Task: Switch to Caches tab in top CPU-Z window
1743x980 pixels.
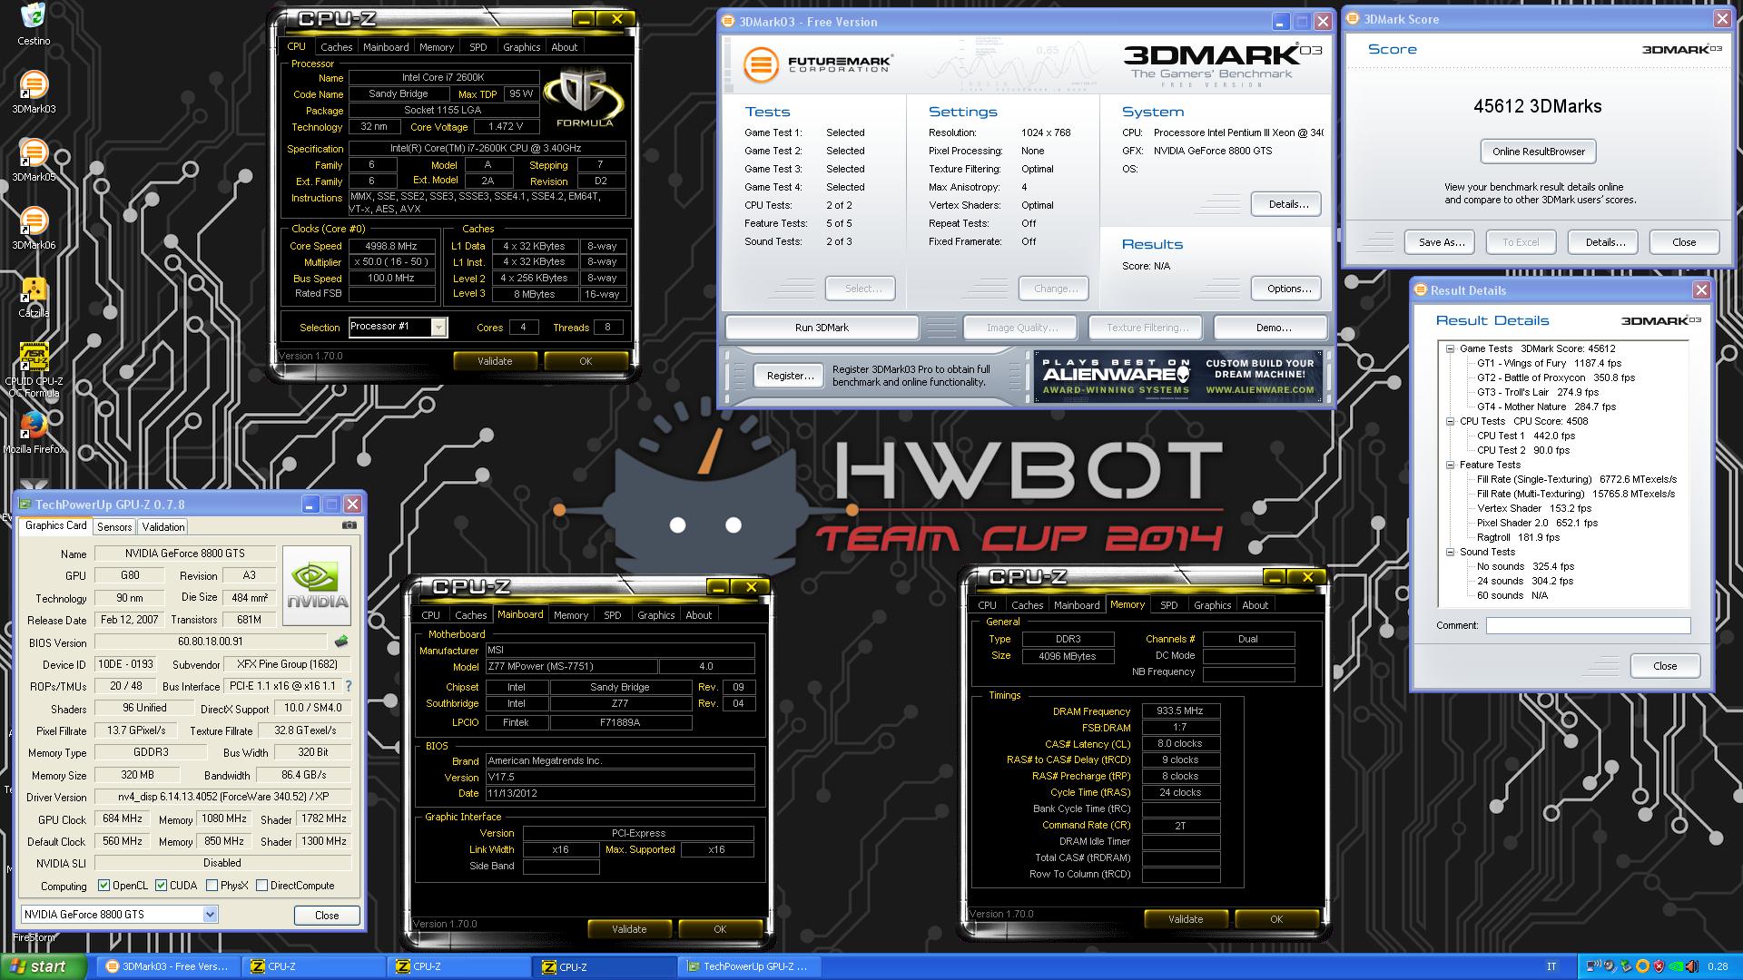Action: coord(336,47)
